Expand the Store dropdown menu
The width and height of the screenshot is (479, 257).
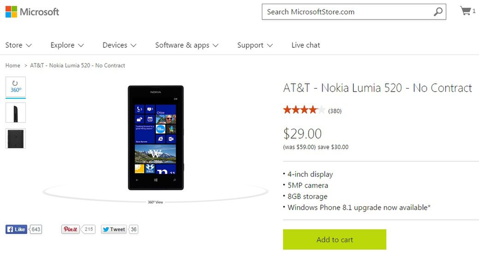[18, 45]
